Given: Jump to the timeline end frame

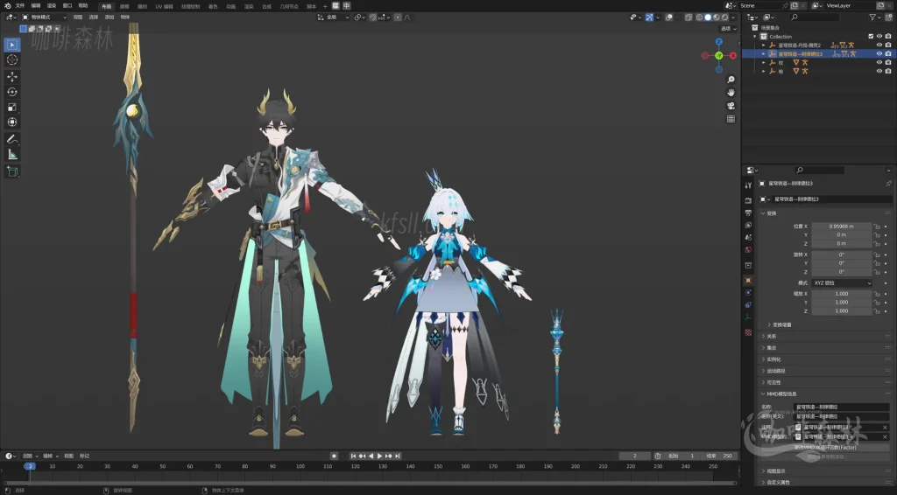Looking at the screenshot, I should 398,457.
